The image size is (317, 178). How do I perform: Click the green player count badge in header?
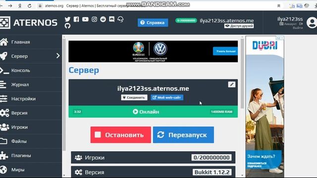coord(186,20)
